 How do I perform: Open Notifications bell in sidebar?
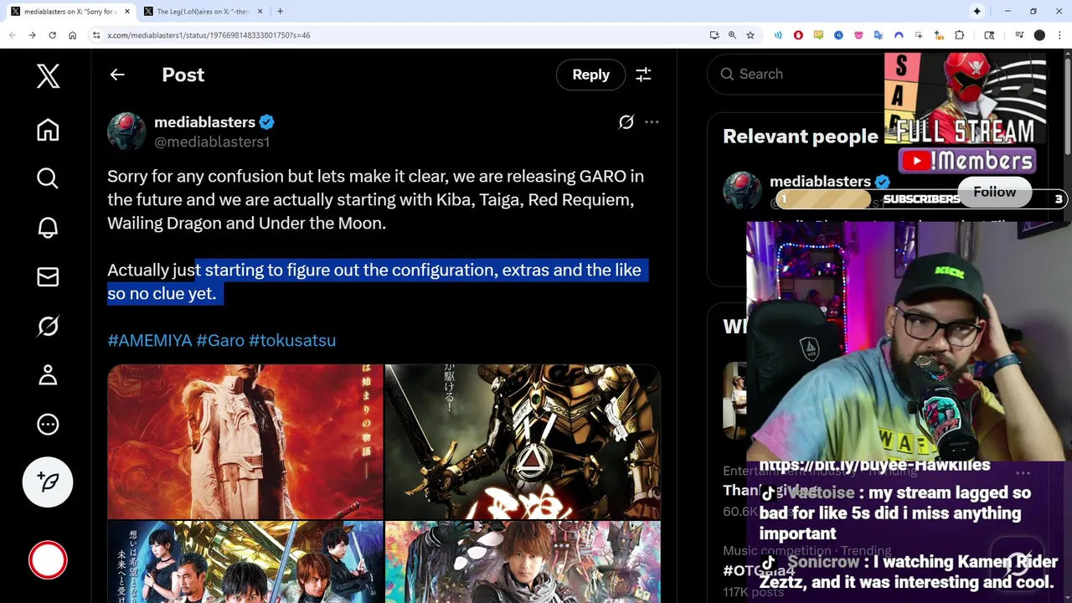[48, 228]
